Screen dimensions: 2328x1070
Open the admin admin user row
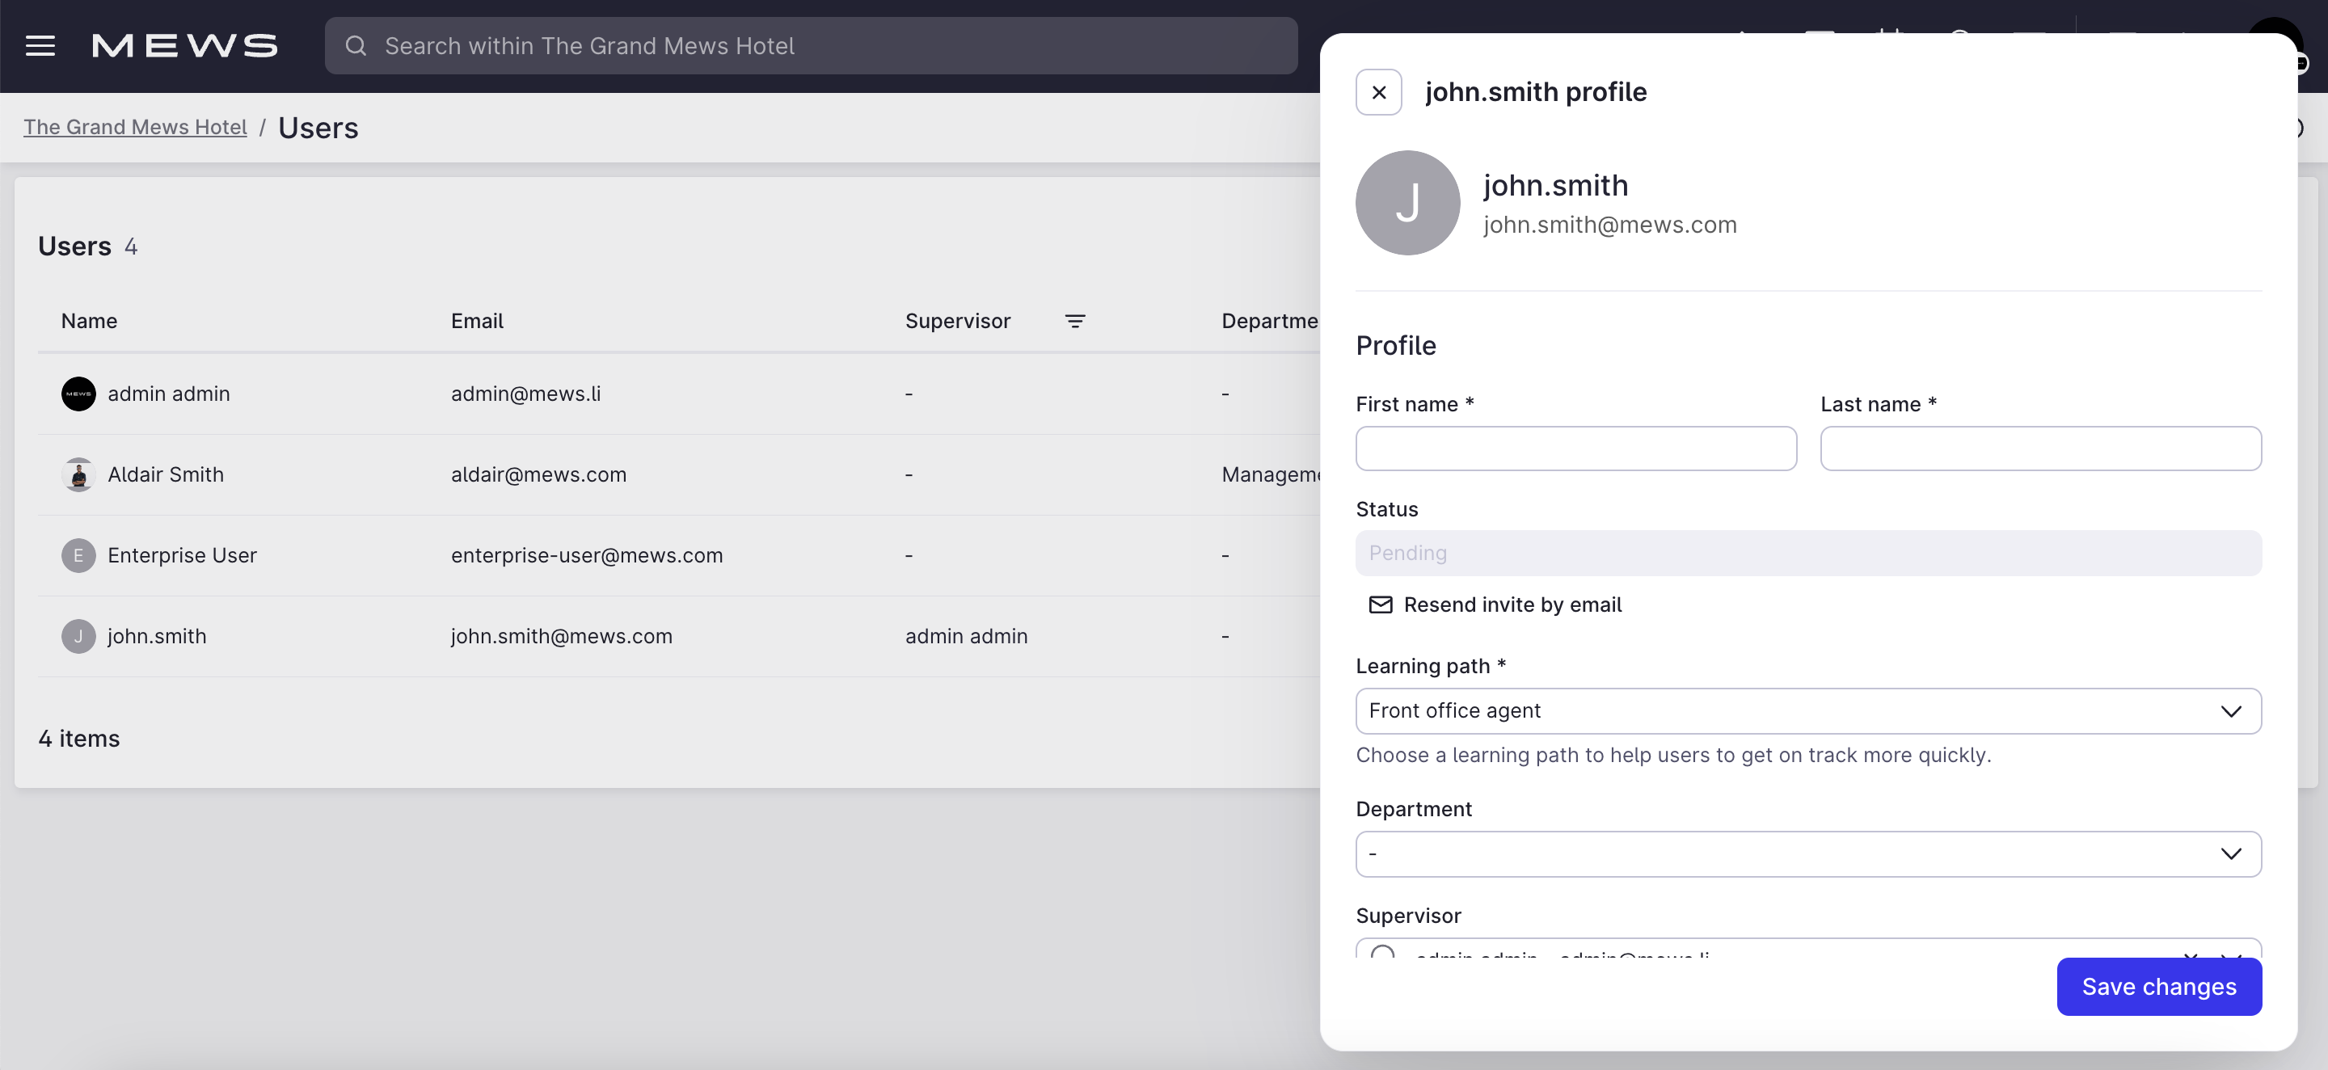click(x=679, y=394)
